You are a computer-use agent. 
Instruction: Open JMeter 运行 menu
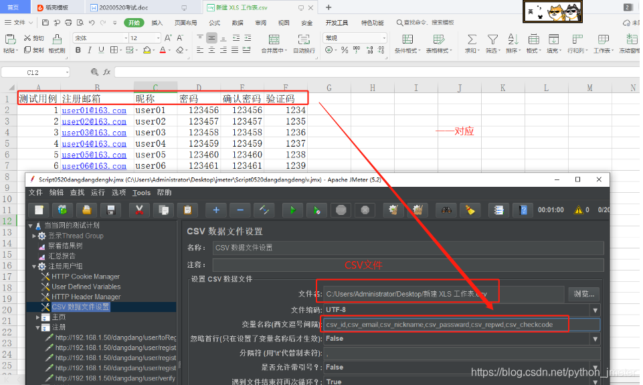coord(98,193)
